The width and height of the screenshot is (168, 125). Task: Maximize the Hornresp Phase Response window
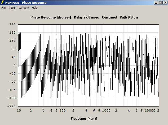point(161,3)
